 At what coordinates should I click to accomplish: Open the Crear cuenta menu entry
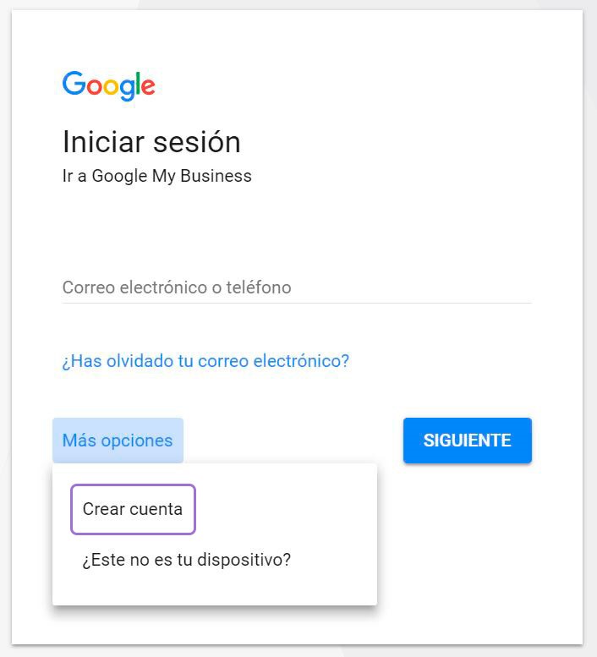[x=133, y=509]
